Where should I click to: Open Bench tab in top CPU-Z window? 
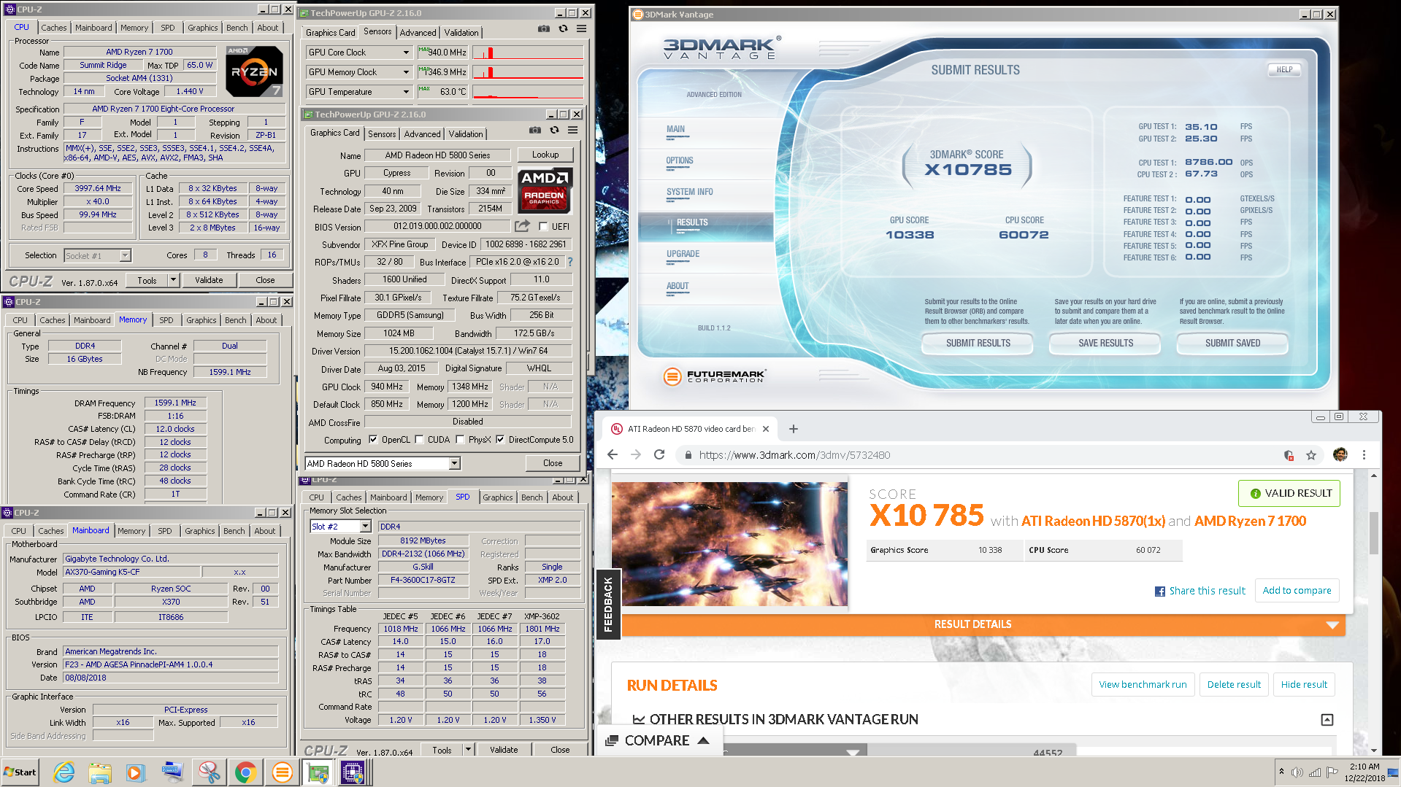tap(237, 28)
